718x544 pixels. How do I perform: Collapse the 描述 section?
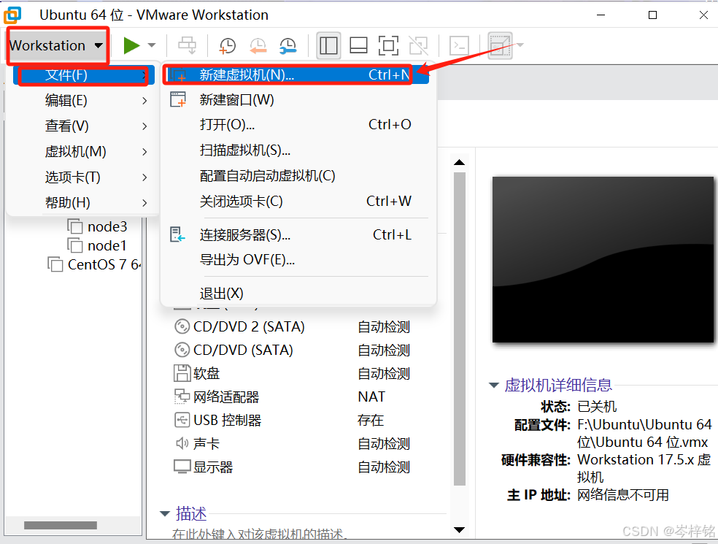coord(165,514)
